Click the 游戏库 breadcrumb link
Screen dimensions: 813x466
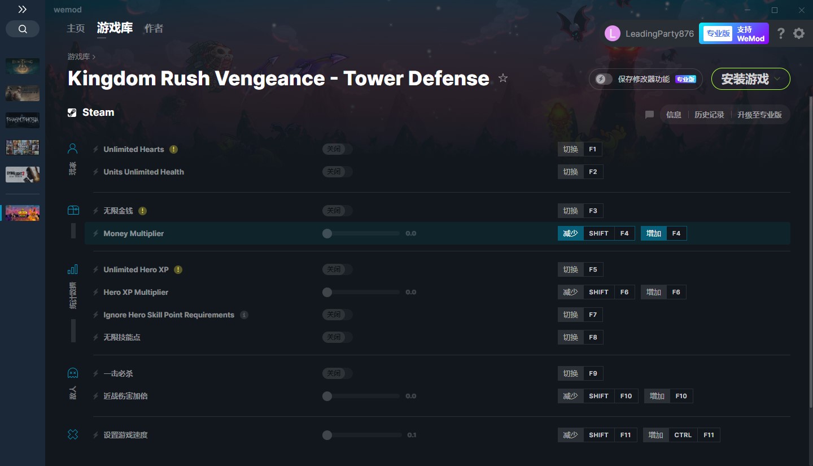point(78,56)
